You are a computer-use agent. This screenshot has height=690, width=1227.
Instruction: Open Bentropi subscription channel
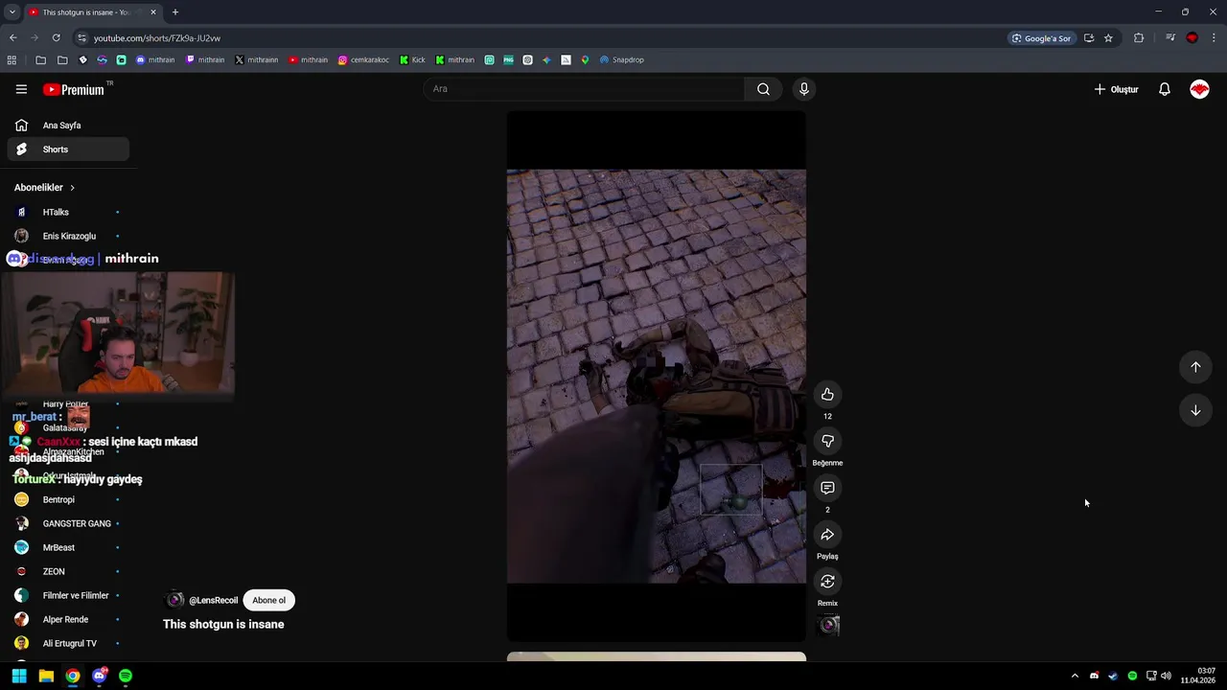(x=68, y=499)
